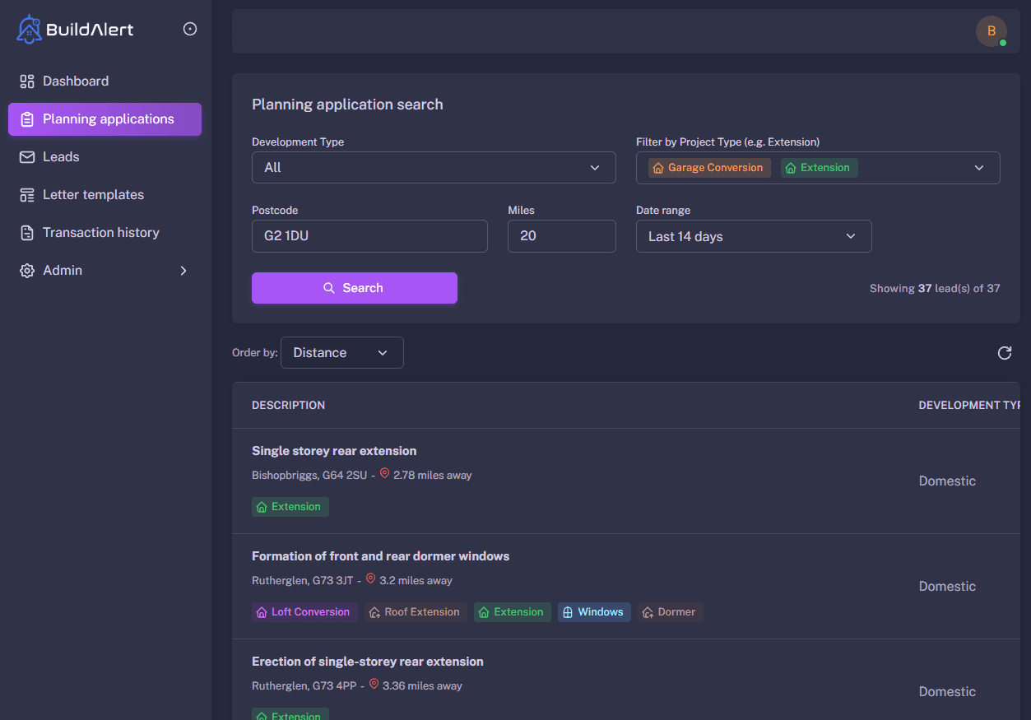Click the grid icon on the Windows tag
This screenshot has height=720, width=1031.
566,611
